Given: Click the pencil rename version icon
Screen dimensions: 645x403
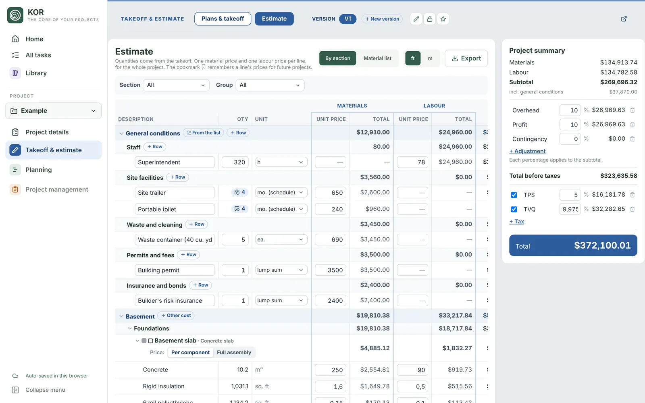Looking at the screenshot, I should tap(416, 19).
